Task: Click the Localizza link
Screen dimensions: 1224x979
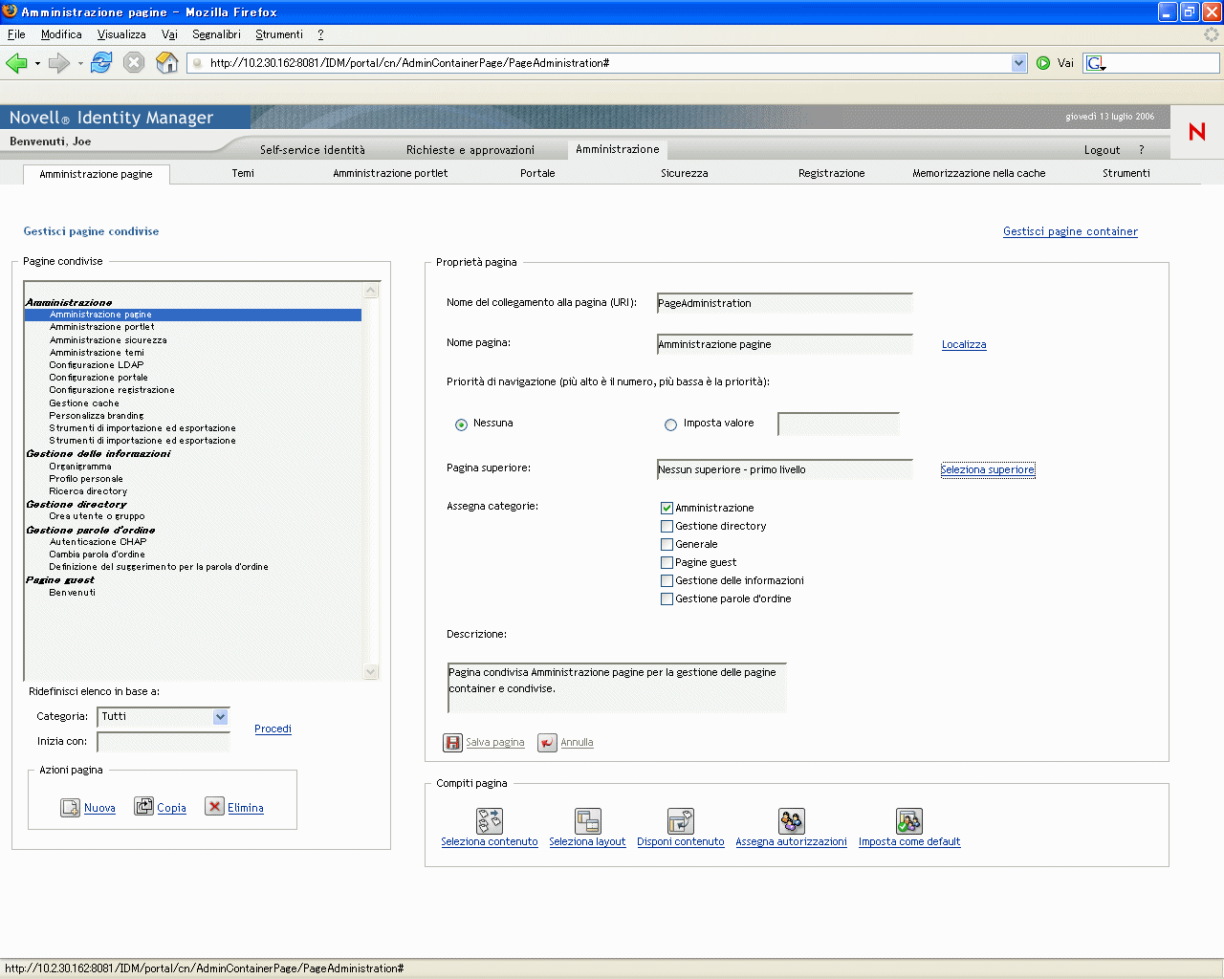Action: [x=963, y=345]
